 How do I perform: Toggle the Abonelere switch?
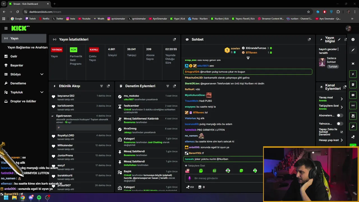pyautogui.click(x=340, y=115)
